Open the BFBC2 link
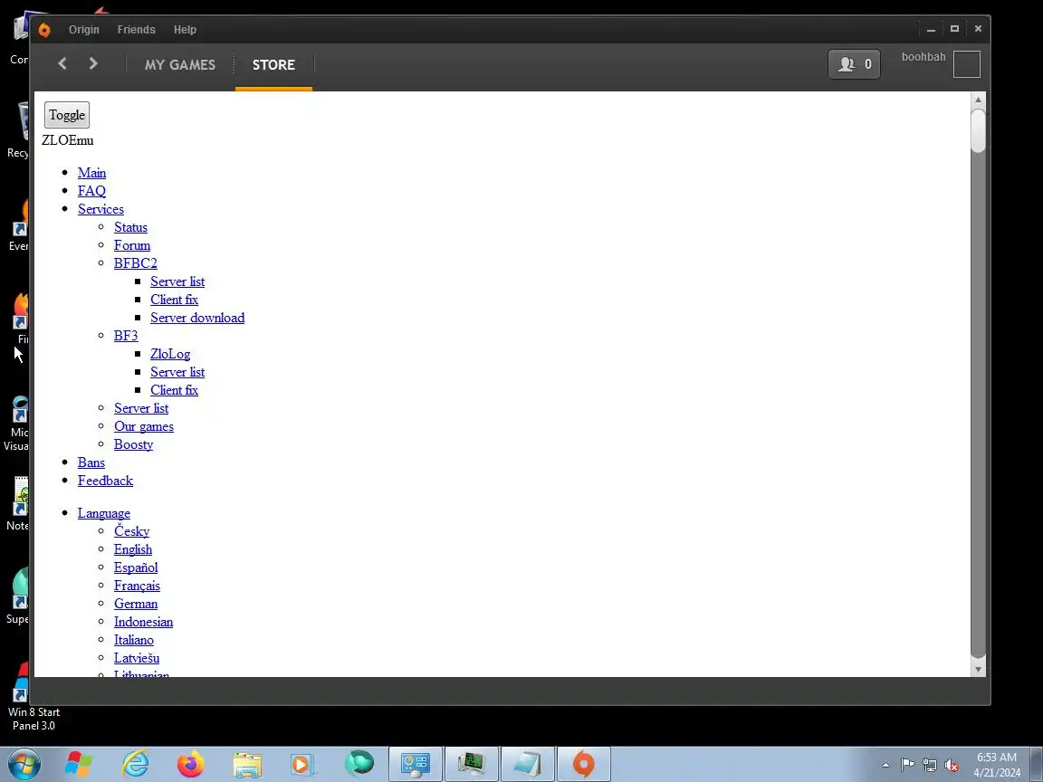Viewport: 1043px width, 782px height. pyautogui.click(x=135, y=263)
